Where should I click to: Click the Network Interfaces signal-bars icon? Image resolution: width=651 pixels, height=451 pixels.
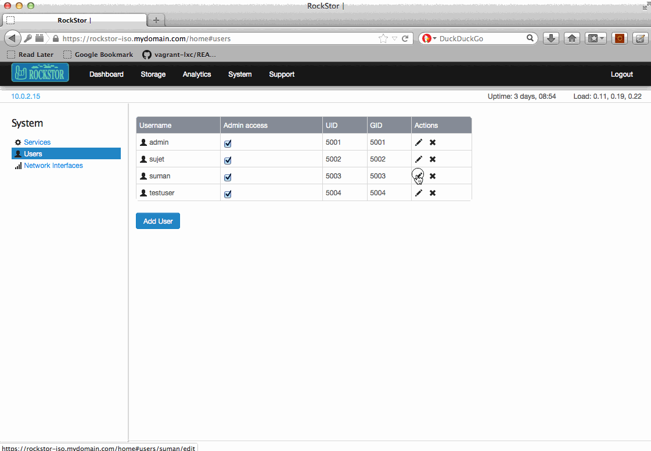18,166
